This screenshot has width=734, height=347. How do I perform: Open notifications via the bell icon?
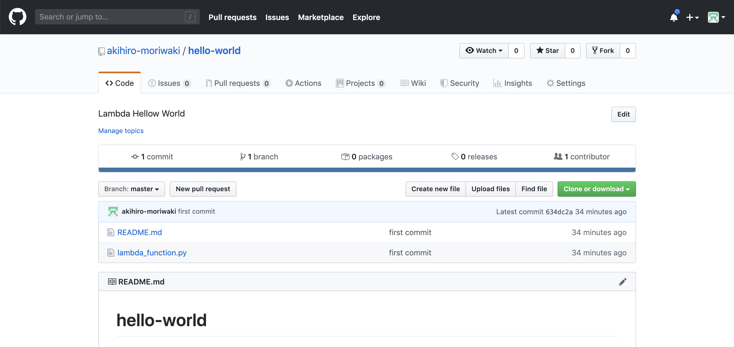click(674, 17)
